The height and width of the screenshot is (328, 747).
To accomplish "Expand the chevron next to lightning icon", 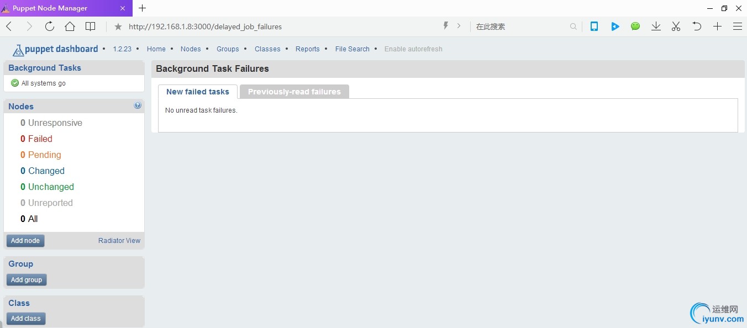I will click(x=459, y=26).
